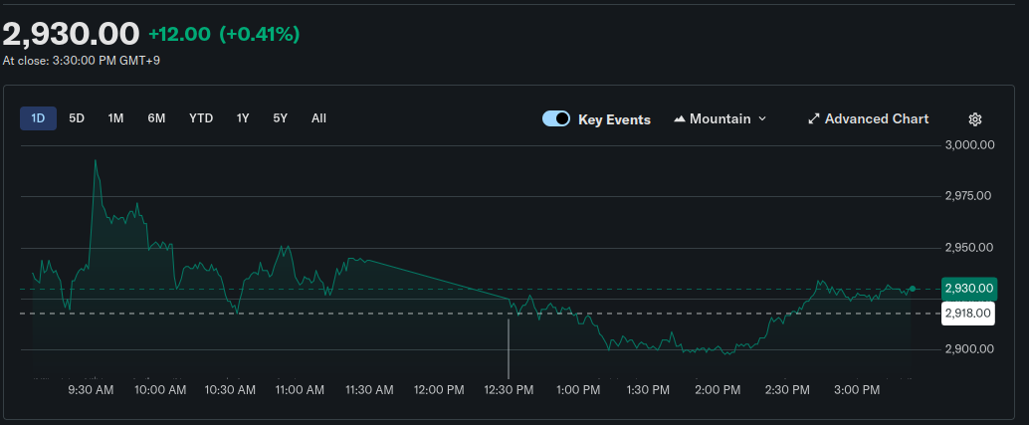Click the 2:30 PM time label
The height and width of the screenshot is (425, 1029).
click(x=787, y=390)
